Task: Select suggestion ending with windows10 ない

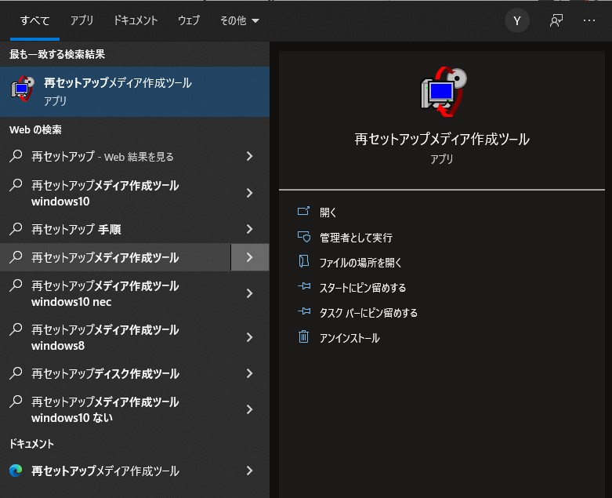Action: (x=115, y=409)
